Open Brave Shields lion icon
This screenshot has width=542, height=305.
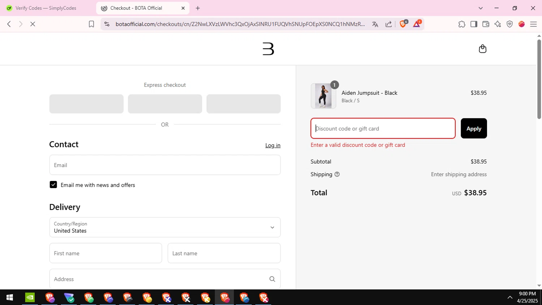click(x=403, y=24)
